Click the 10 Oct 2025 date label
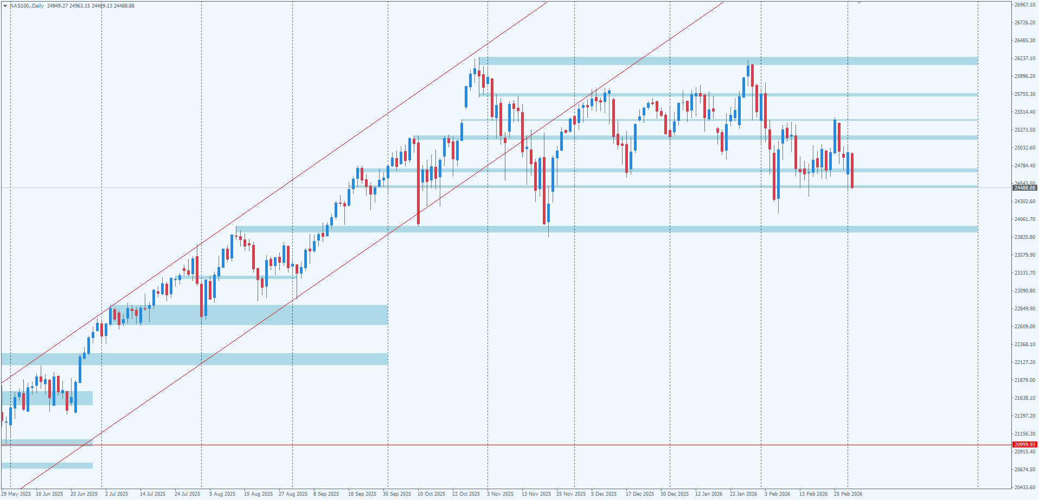This screenshot has width=1039, height=500. [x=431, y=494]
